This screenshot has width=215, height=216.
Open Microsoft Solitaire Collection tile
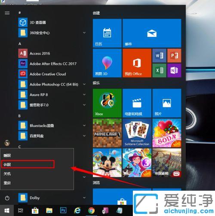[x=137, y=133]
